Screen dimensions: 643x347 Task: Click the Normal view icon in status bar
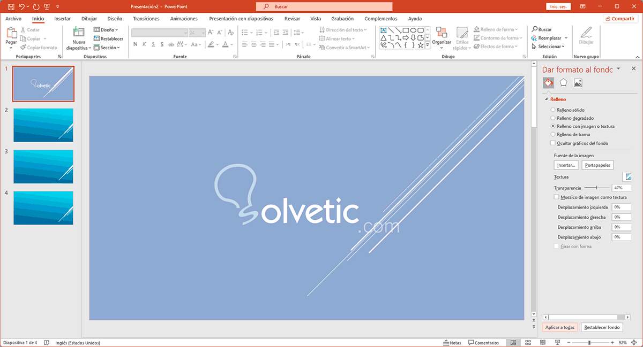pos(513,342)
